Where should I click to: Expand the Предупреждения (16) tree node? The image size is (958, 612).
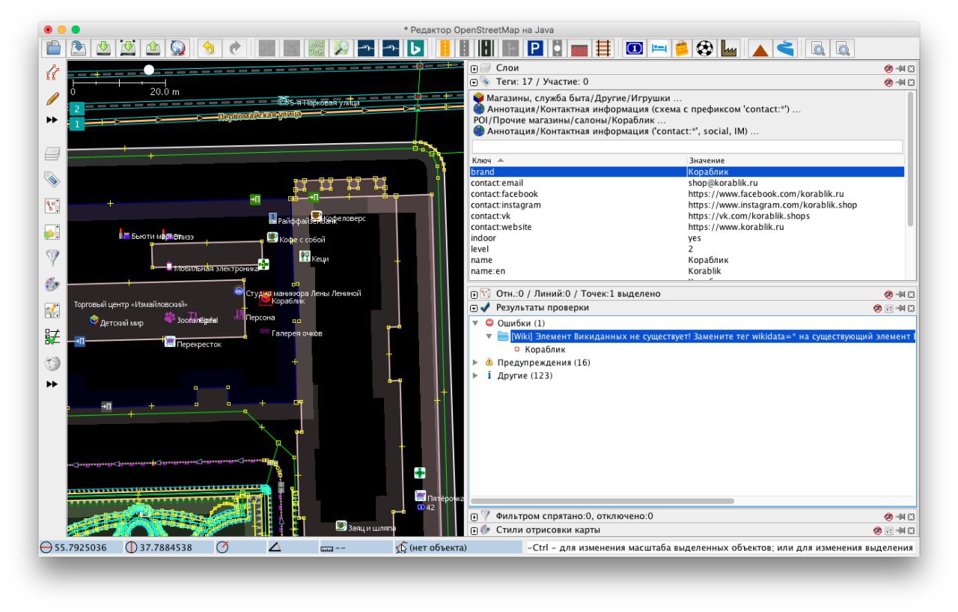[x=475, y=363]
